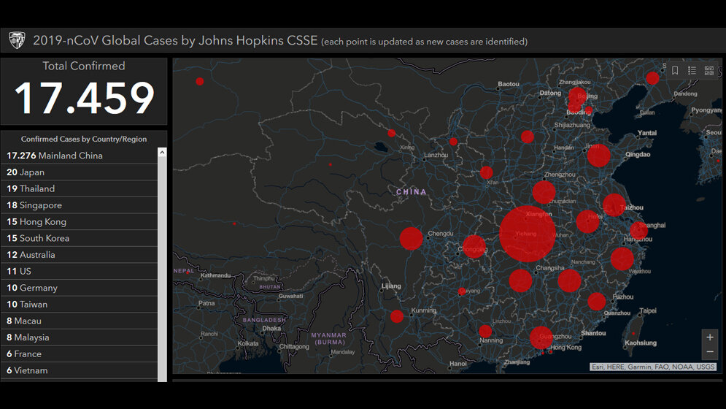Click the Total Confirmed count panel
This screenshot has width=726, height=409.
pos(84,92)
